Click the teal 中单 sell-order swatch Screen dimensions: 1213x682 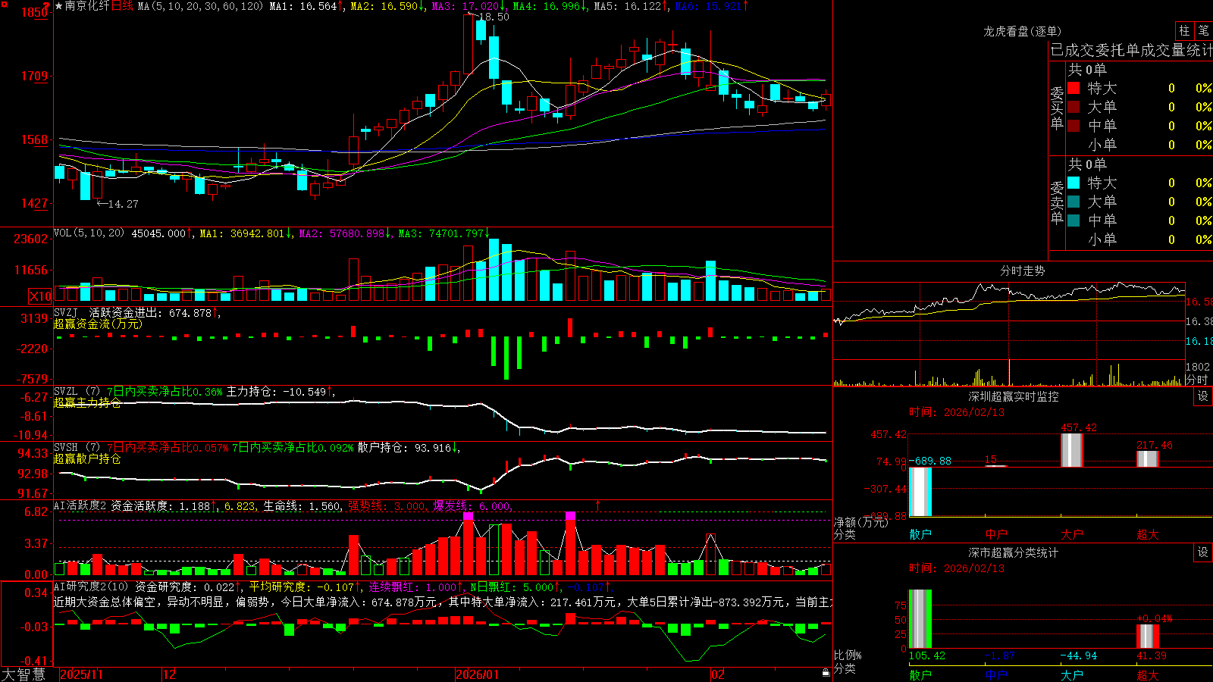1074,221
